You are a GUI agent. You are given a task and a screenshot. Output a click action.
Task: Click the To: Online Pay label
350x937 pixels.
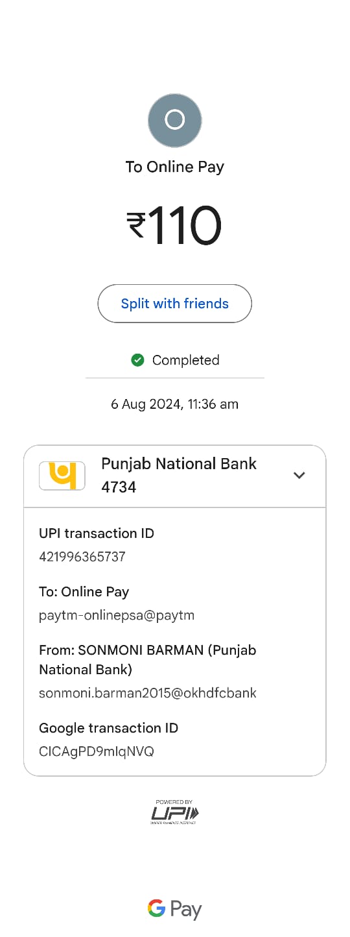tap(84, 592)
